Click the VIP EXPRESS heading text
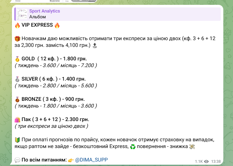The image size is (233, 166). tap(37, 25)
